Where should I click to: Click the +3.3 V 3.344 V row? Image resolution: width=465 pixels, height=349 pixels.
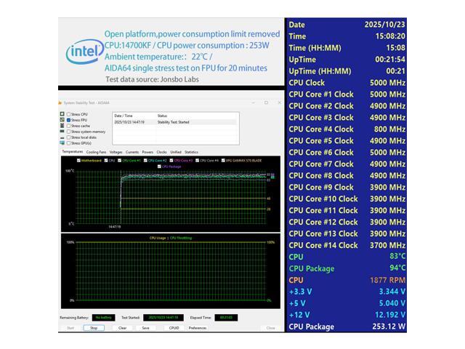[x=347, y=292]
